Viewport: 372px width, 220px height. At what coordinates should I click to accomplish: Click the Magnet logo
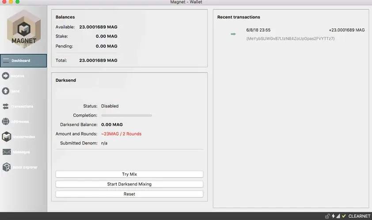point(24,29)
